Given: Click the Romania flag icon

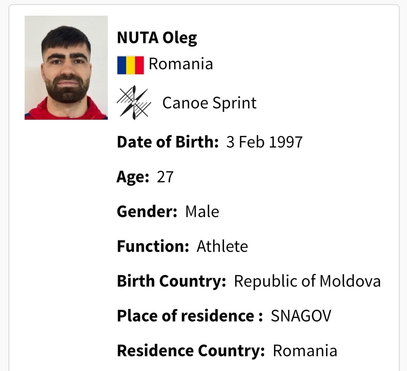Looking at the screenshot, I should [x=130, y=65].
